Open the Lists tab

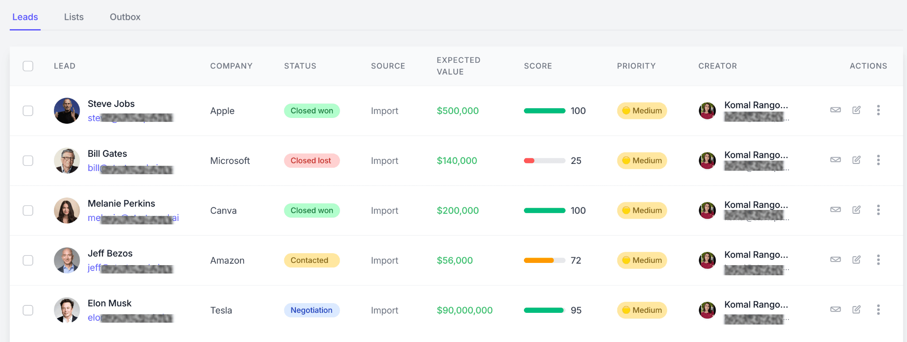point(74,17)
